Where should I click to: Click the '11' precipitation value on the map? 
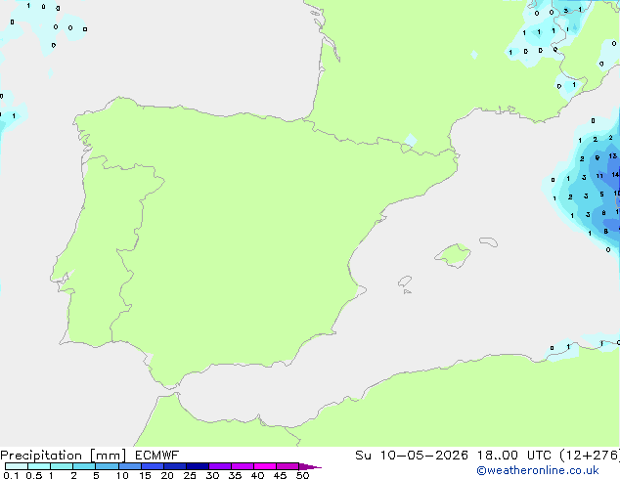[x=599, y=176]
